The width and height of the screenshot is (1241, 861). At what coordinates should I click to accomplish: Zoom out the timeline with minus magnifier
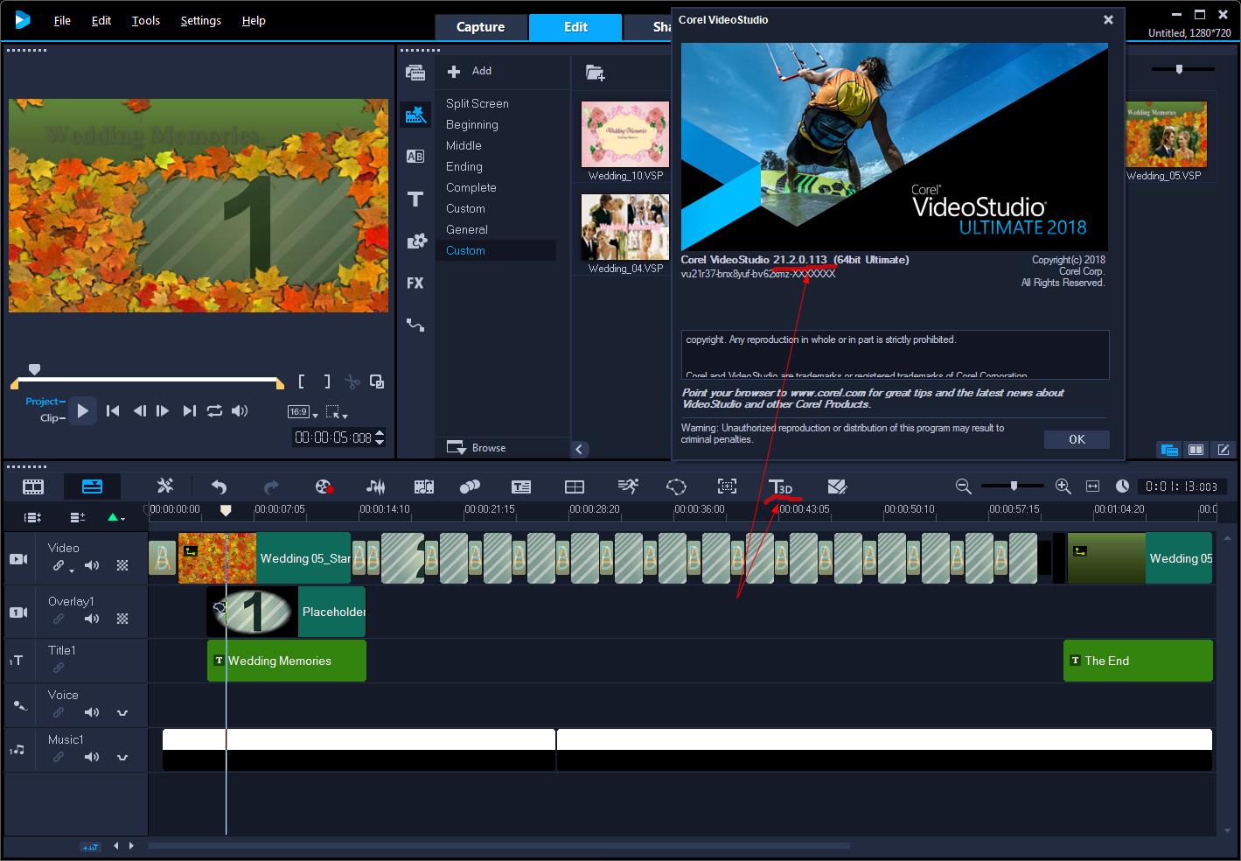tap(963, 486)
